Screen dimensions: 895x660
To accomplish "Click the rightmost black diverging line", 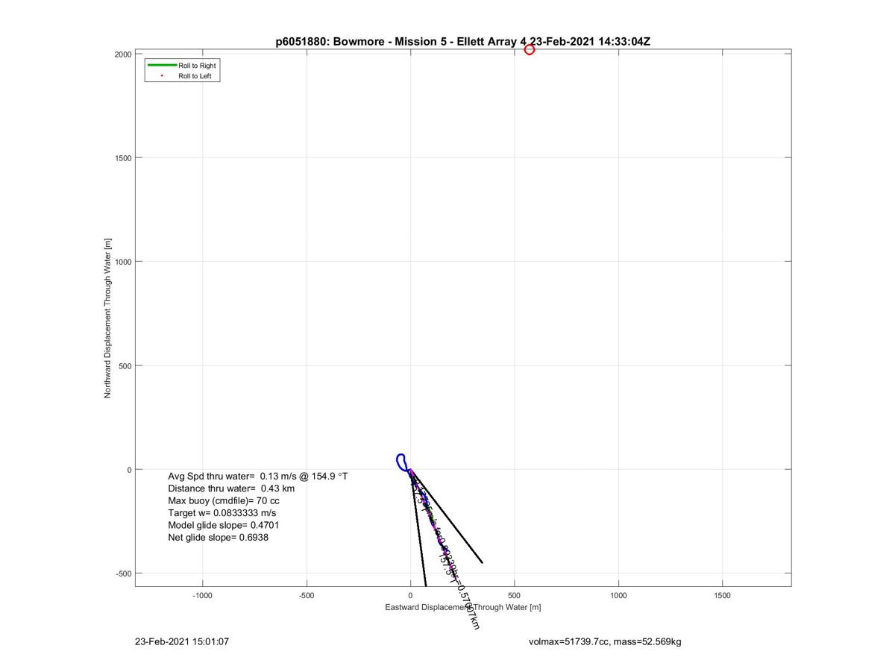I will click(446, 516).
